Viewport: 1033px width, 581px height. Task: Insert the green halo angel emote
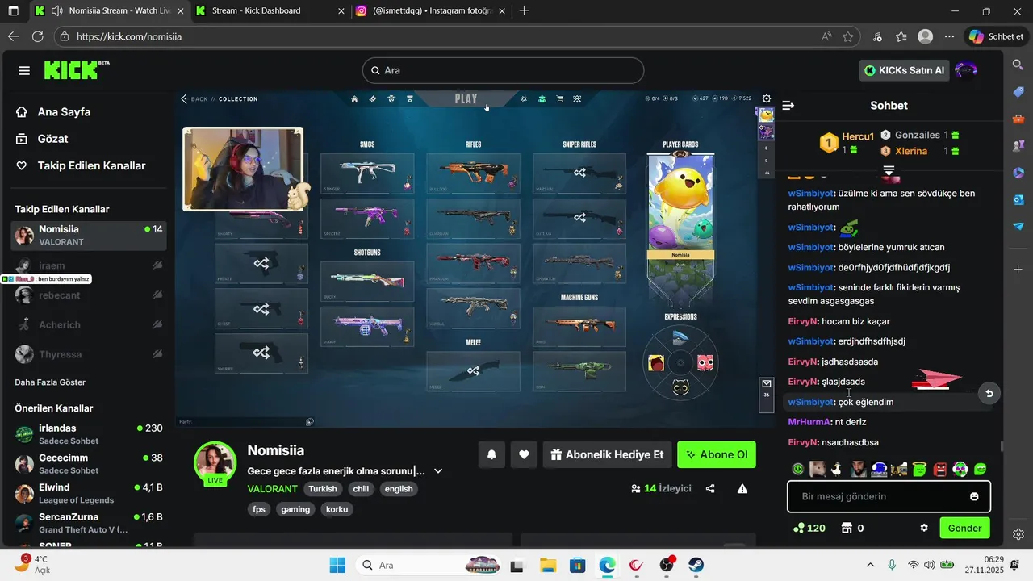click(920, 469)
